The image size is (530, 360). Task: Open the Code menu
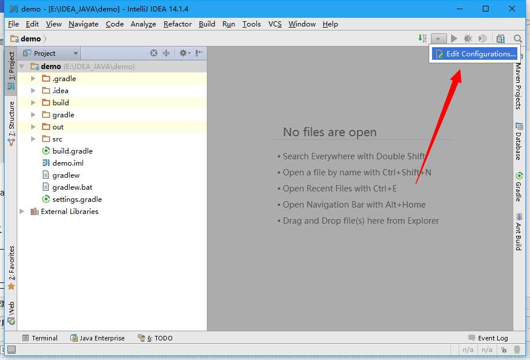coord(115,24)
